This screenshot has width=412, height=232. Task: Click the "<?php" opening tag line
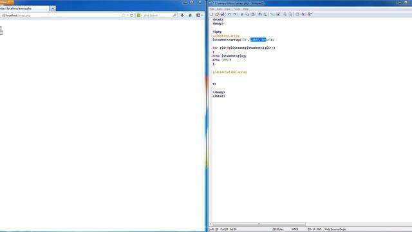[217, 32]
